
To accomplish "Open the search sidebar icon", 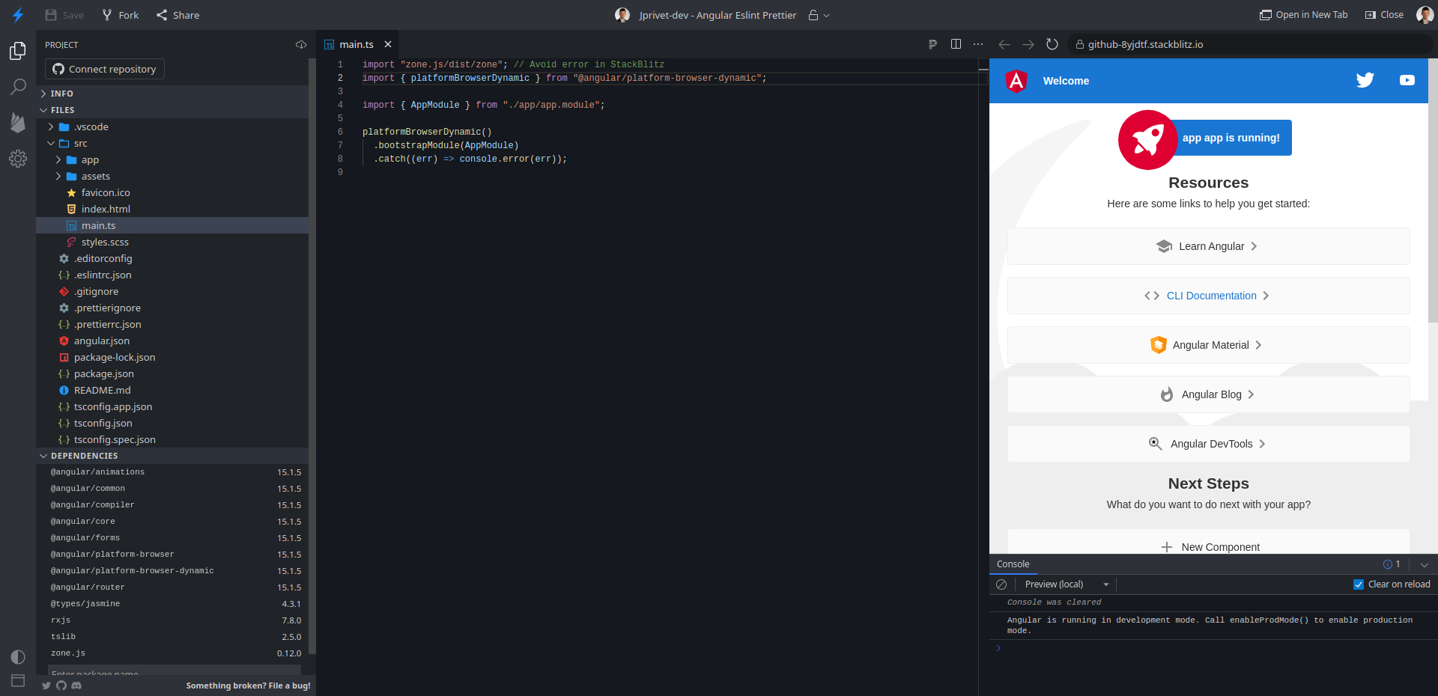I will [18, 87].
